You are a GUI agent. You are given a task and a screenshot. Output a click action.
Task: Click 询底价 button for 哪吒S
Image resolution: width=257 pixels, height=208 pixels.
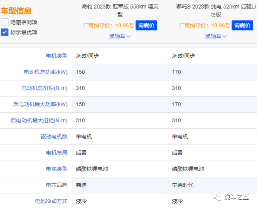[242, 26]
